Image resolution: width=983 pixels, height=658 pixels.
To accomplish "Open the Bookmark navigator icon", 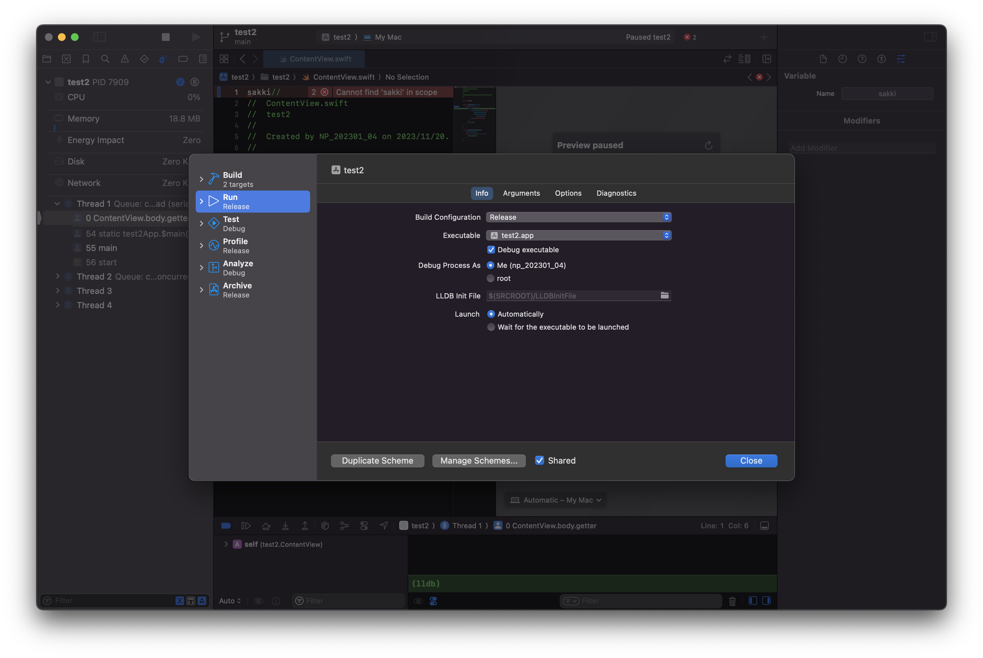I will 86,59.
